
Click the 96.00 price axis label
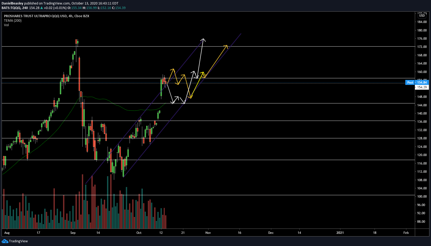pyautogui.click(x=421, y=205)
